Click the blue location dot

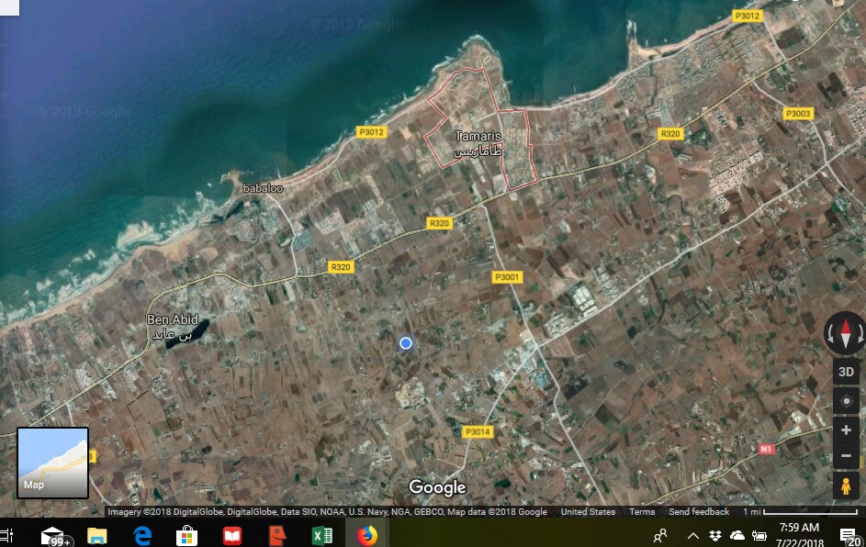[x=406, y=343]
